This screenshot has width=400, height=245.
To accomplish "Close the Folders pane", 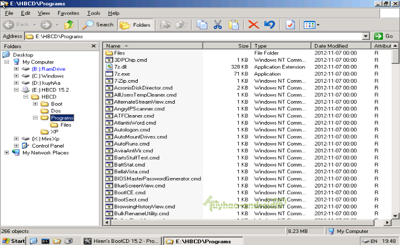I will coord(94,46).
